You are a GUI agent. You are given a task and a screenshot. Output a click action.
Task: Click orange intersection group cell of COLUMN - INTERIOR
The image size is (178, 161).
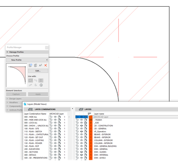[x=91, y=143]
